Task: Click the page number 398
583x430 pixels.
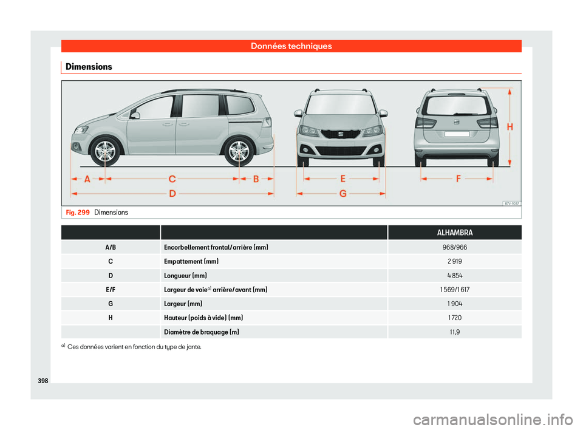Action: coord(43,381)
